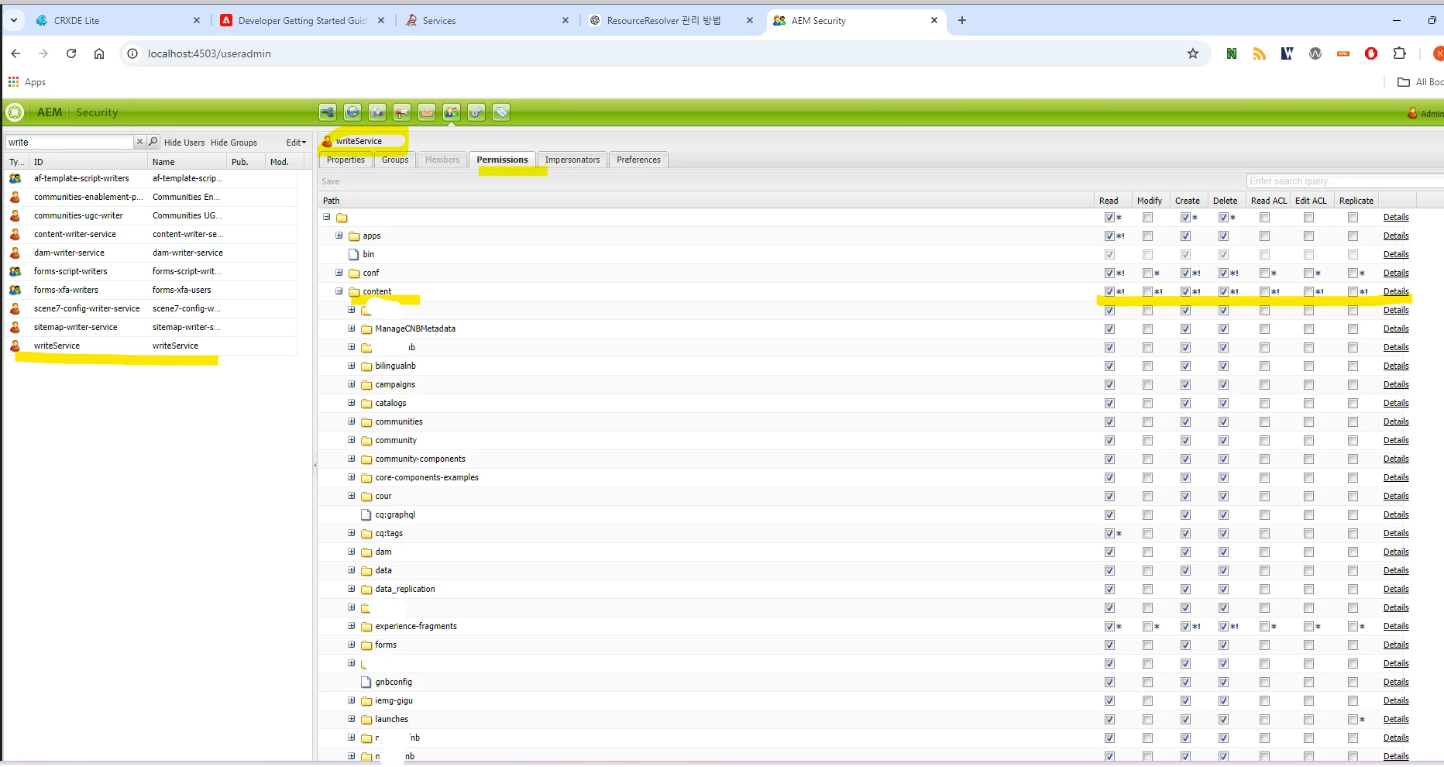Switch to the CRXDE Lite browser tab
The width and height of the screenshot is (1444, 767).
point(118,21)
